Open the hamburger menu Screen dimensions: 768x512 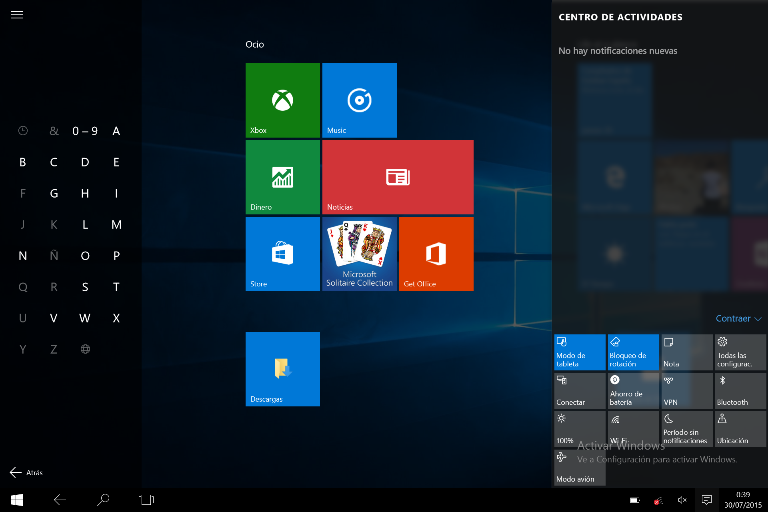pyautogui.click(x=17, y=15)
